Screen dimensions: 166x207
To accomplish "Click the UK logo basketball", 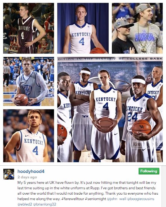I will (142, 127).
